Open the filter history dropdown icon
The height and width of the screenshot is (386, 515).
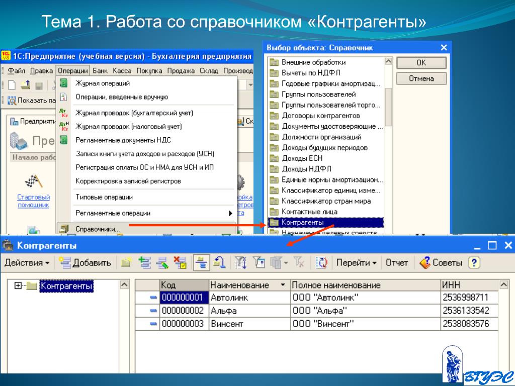[x=279, y=262]
